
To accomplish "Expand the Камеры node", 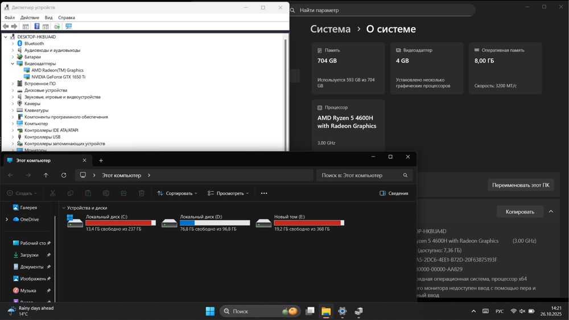I will point(13,104).
